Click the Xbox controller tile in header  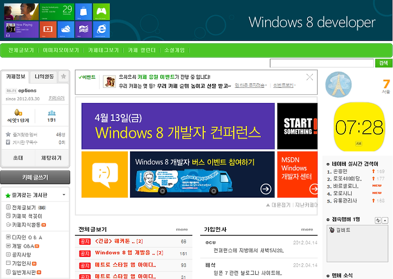(x=101, y=12)
